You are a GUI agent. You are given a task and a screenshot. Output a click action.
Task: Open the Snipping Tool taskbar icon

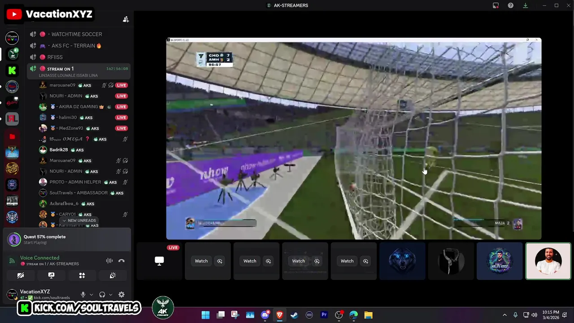click(x=235, y=315)
